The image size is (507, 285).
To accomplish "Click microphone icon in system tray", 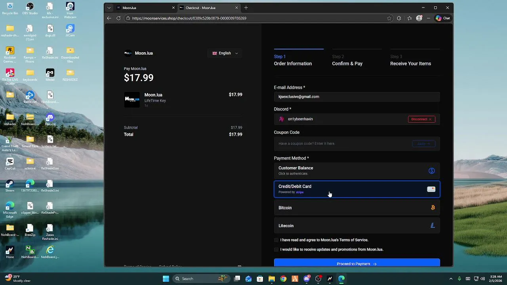I will (x=459, y=279).
